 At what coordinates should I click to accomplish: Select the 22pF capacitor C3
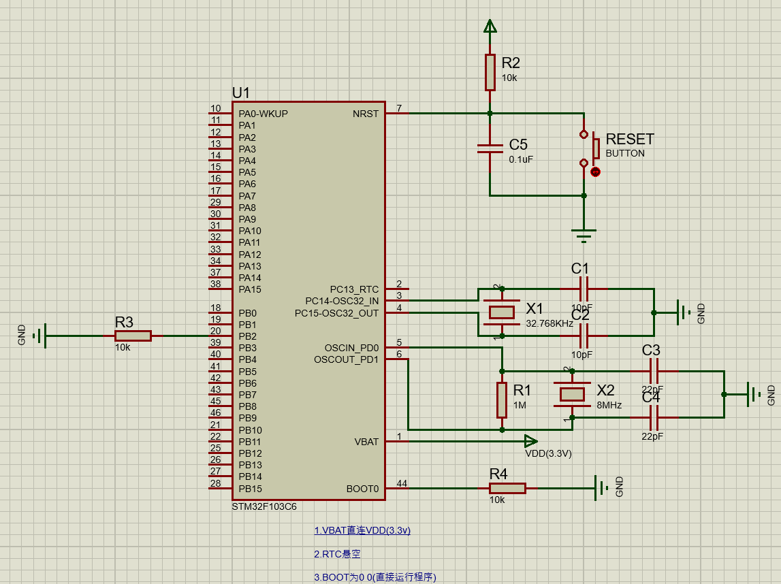coord(654,372)
